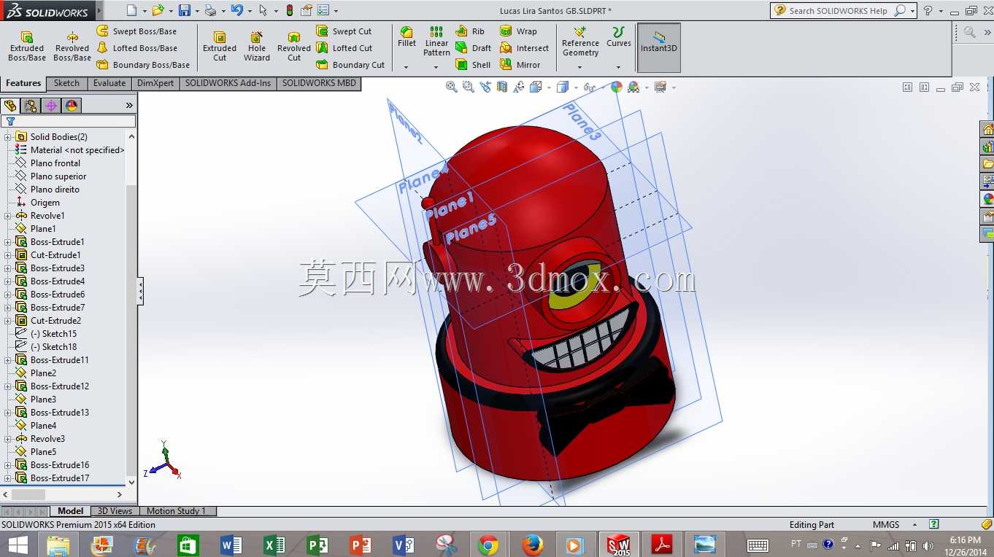Image resolution: width=994 pixels, height=557 pixels.
Task: Open FeatureManager design tree tab icon
Action: [x=10, y=106]
